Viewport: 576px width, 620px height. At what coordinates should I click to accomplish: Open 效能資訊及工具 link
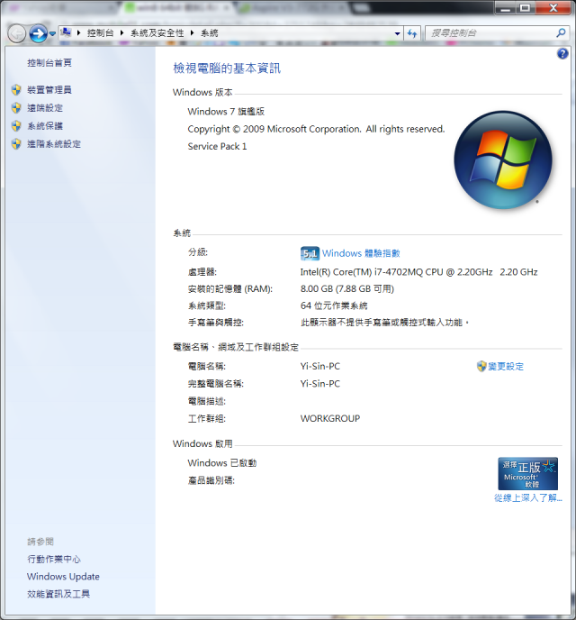(58, 594)
